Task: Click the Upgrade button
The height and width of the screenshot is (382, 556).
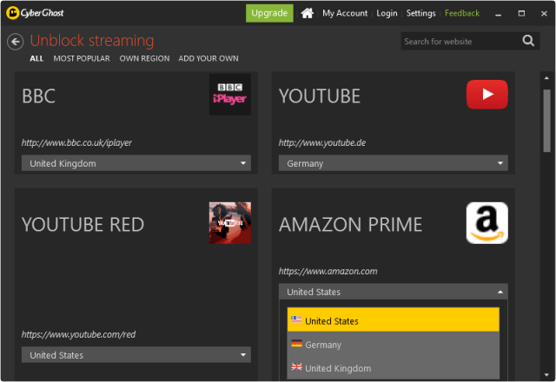Action: (269, 13)
